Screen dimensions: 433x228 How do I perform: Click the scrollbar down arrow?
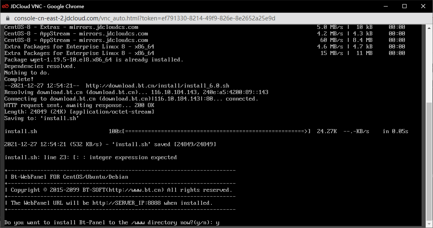(429, 224)
